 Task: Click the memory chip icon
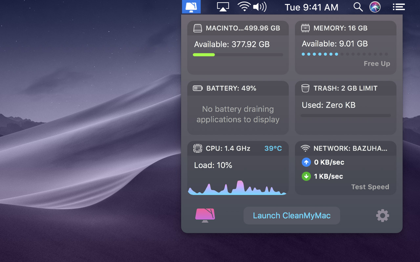point(305,28)
